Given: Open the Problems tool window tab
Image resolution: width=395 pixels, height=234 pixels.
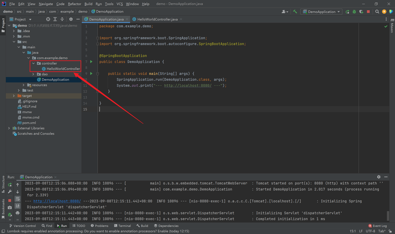Looking at the screenshot, I should (99, 226).
